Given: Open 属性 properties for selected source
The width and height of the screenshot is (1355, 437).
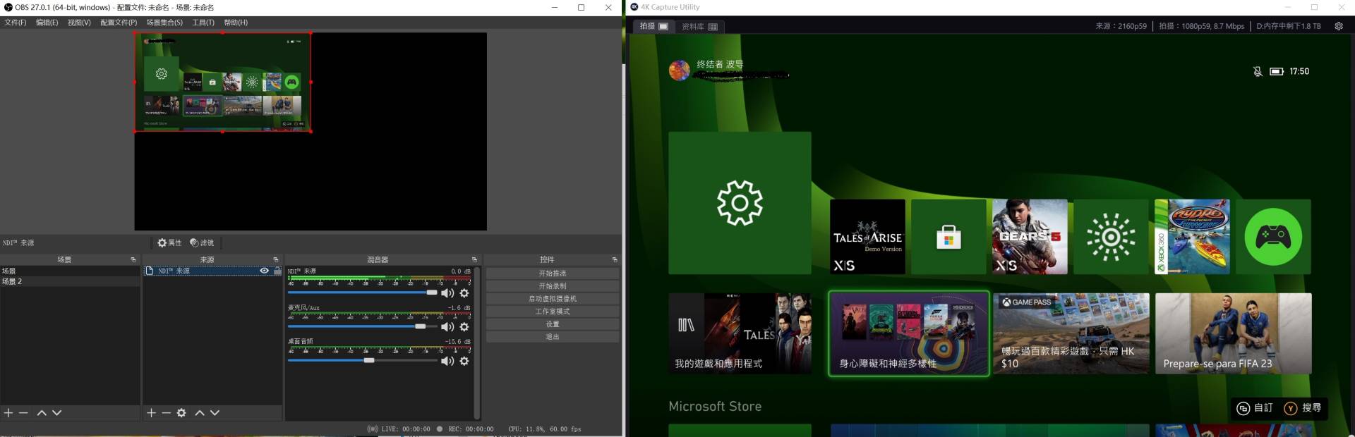Looking at the screenshot, I should pos(169,242).
